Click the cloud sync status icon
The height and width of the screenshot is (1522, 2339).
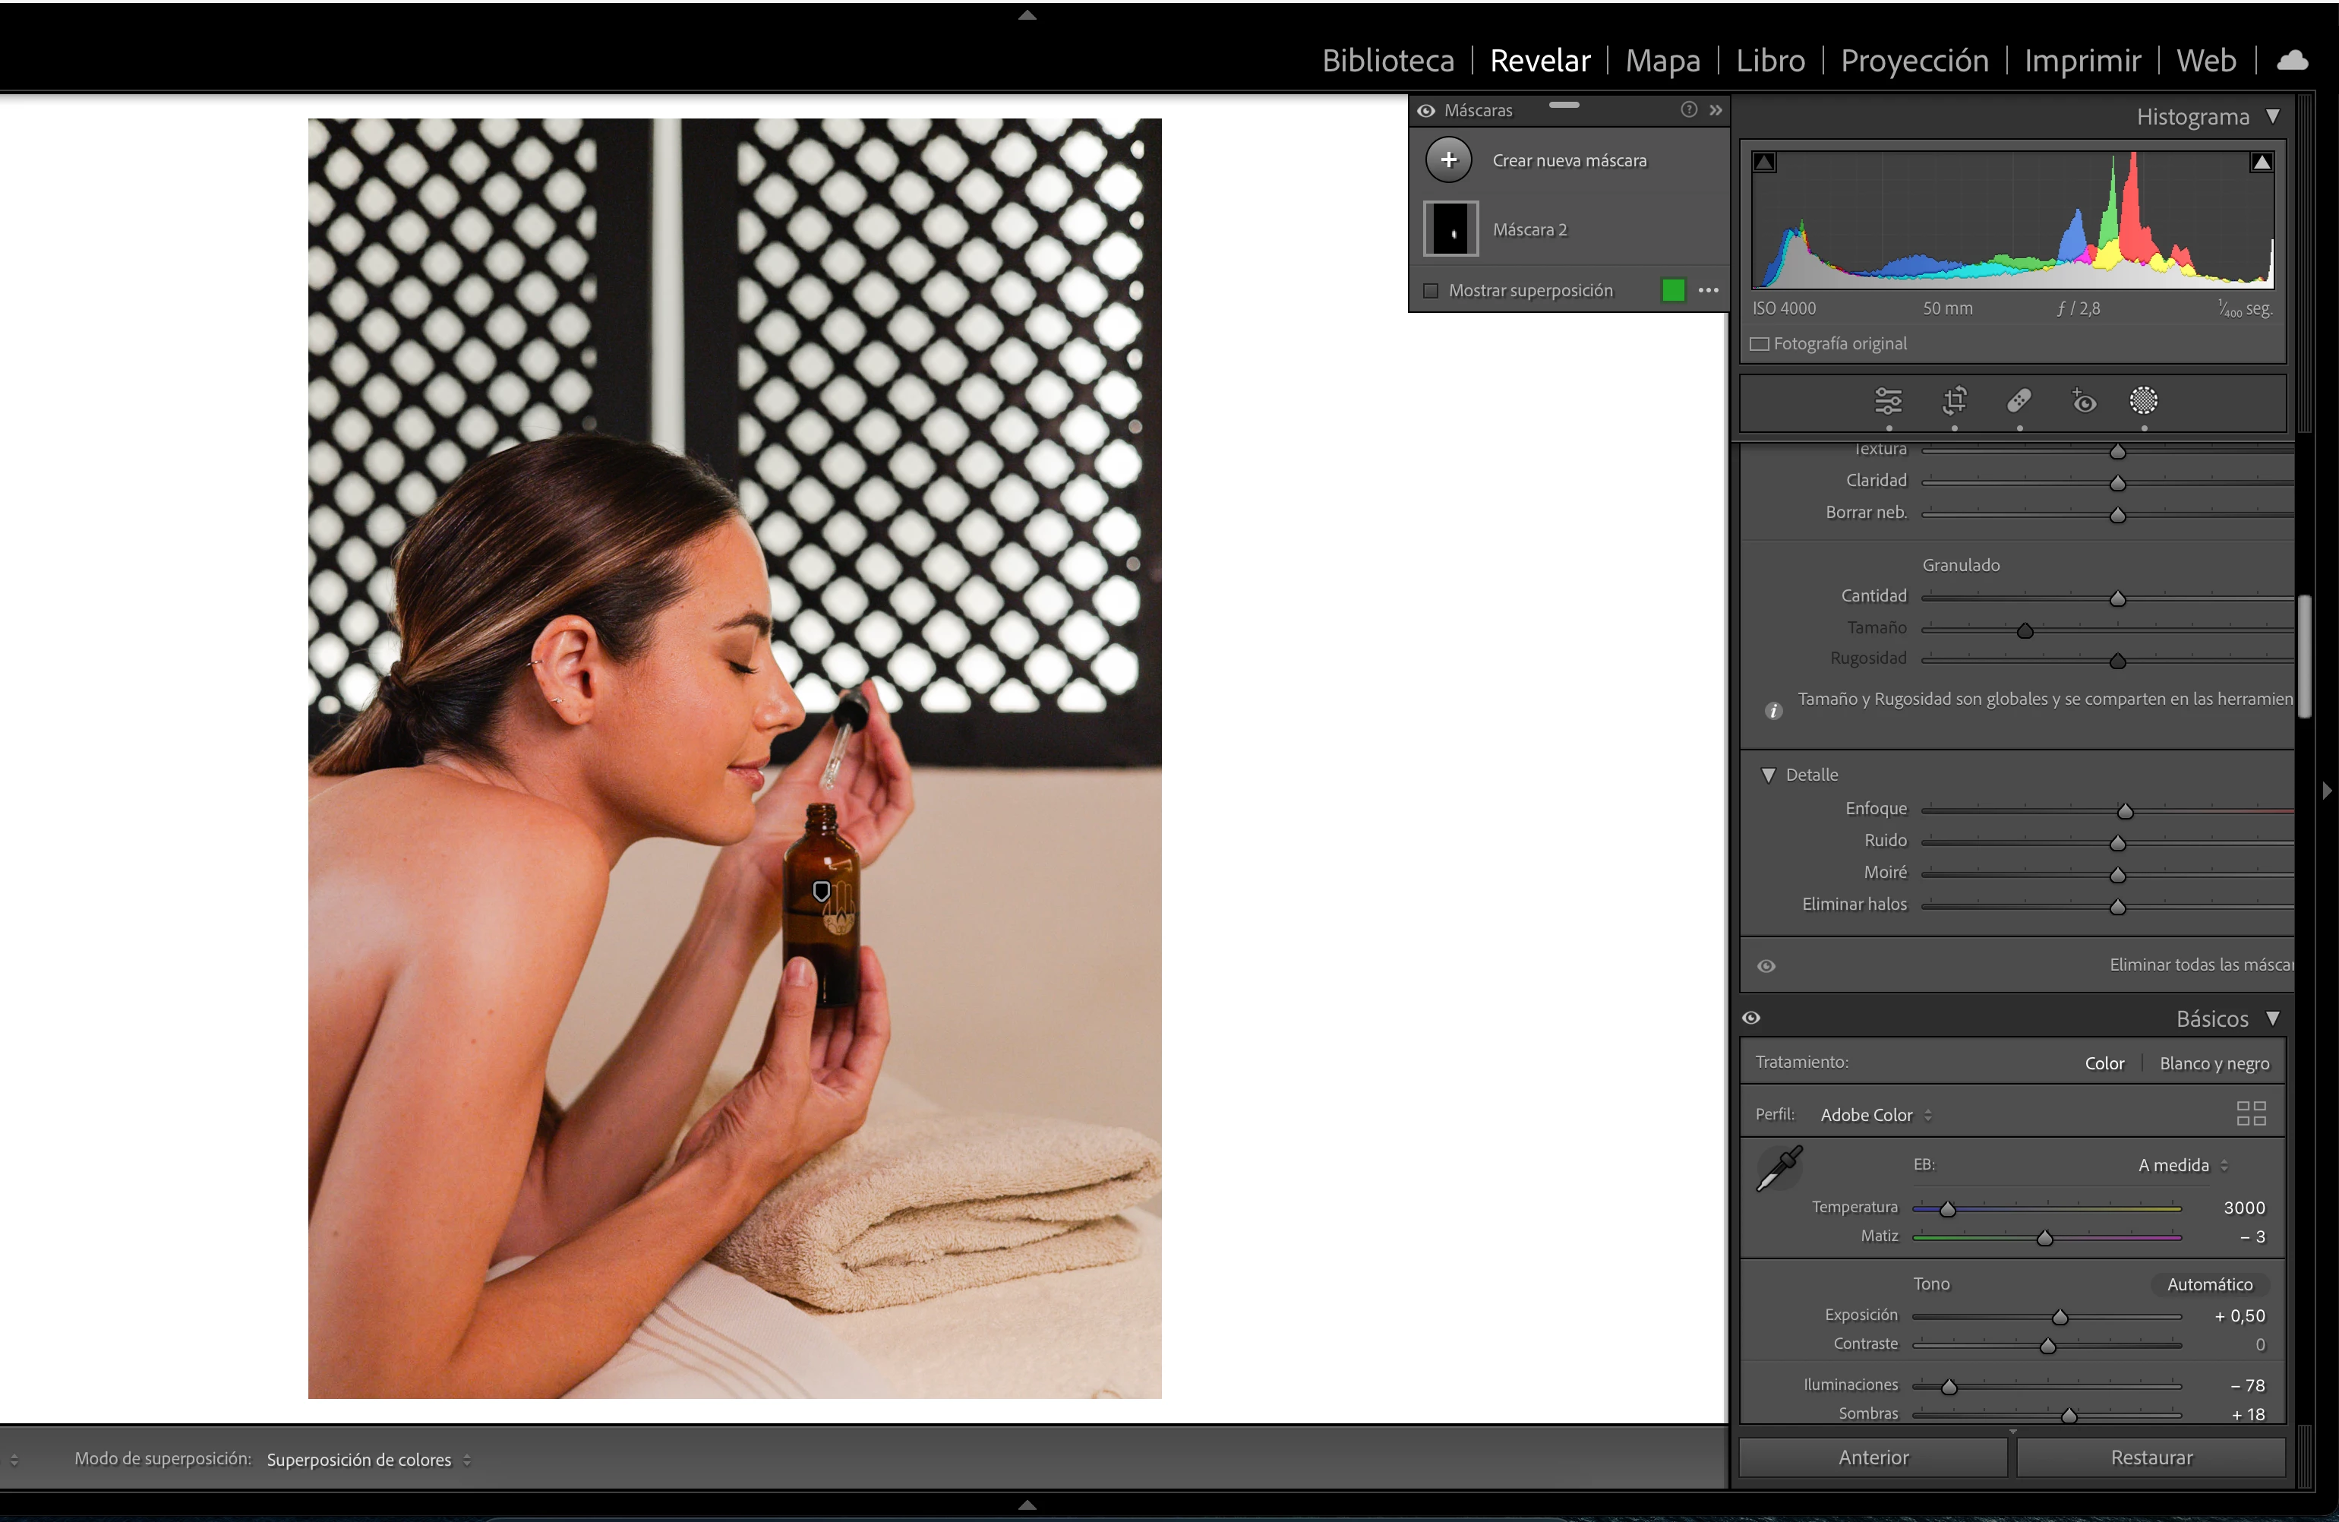pyautogui.click(x=2293, y=61)
